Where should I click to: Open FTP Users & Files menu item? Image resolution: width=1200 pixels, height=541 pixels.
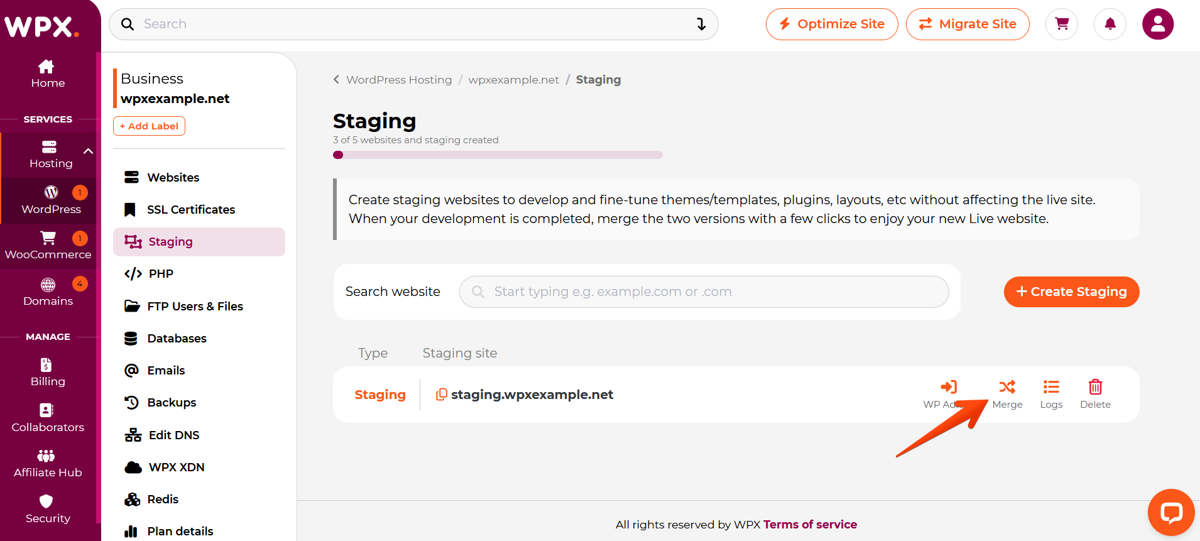199,307
